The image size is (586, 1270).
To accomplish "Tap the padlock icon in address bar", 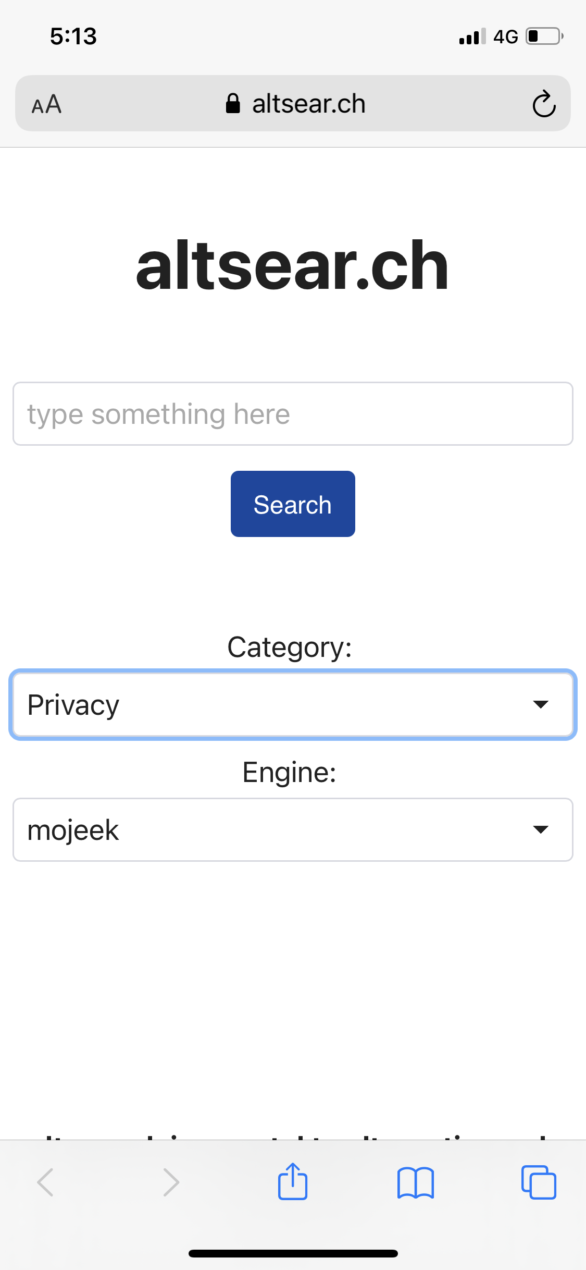I will point(233,104).
